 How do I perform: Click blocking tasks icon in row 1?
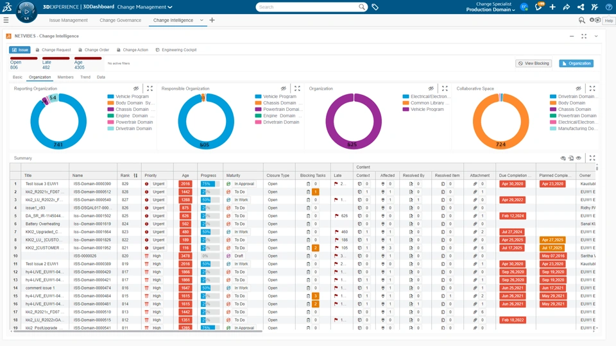click(x=308, y=184)
